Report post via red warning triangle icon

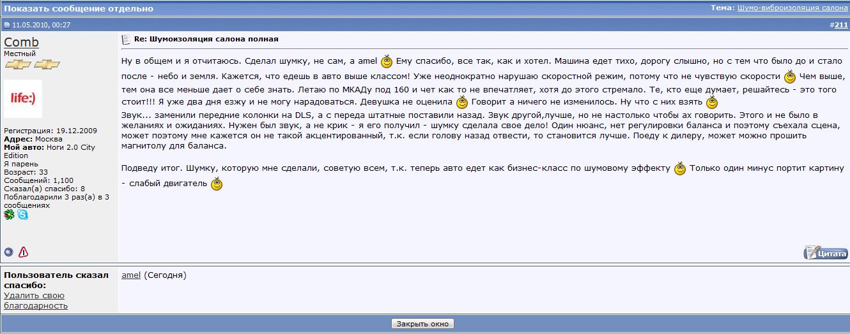click(24, 252)
